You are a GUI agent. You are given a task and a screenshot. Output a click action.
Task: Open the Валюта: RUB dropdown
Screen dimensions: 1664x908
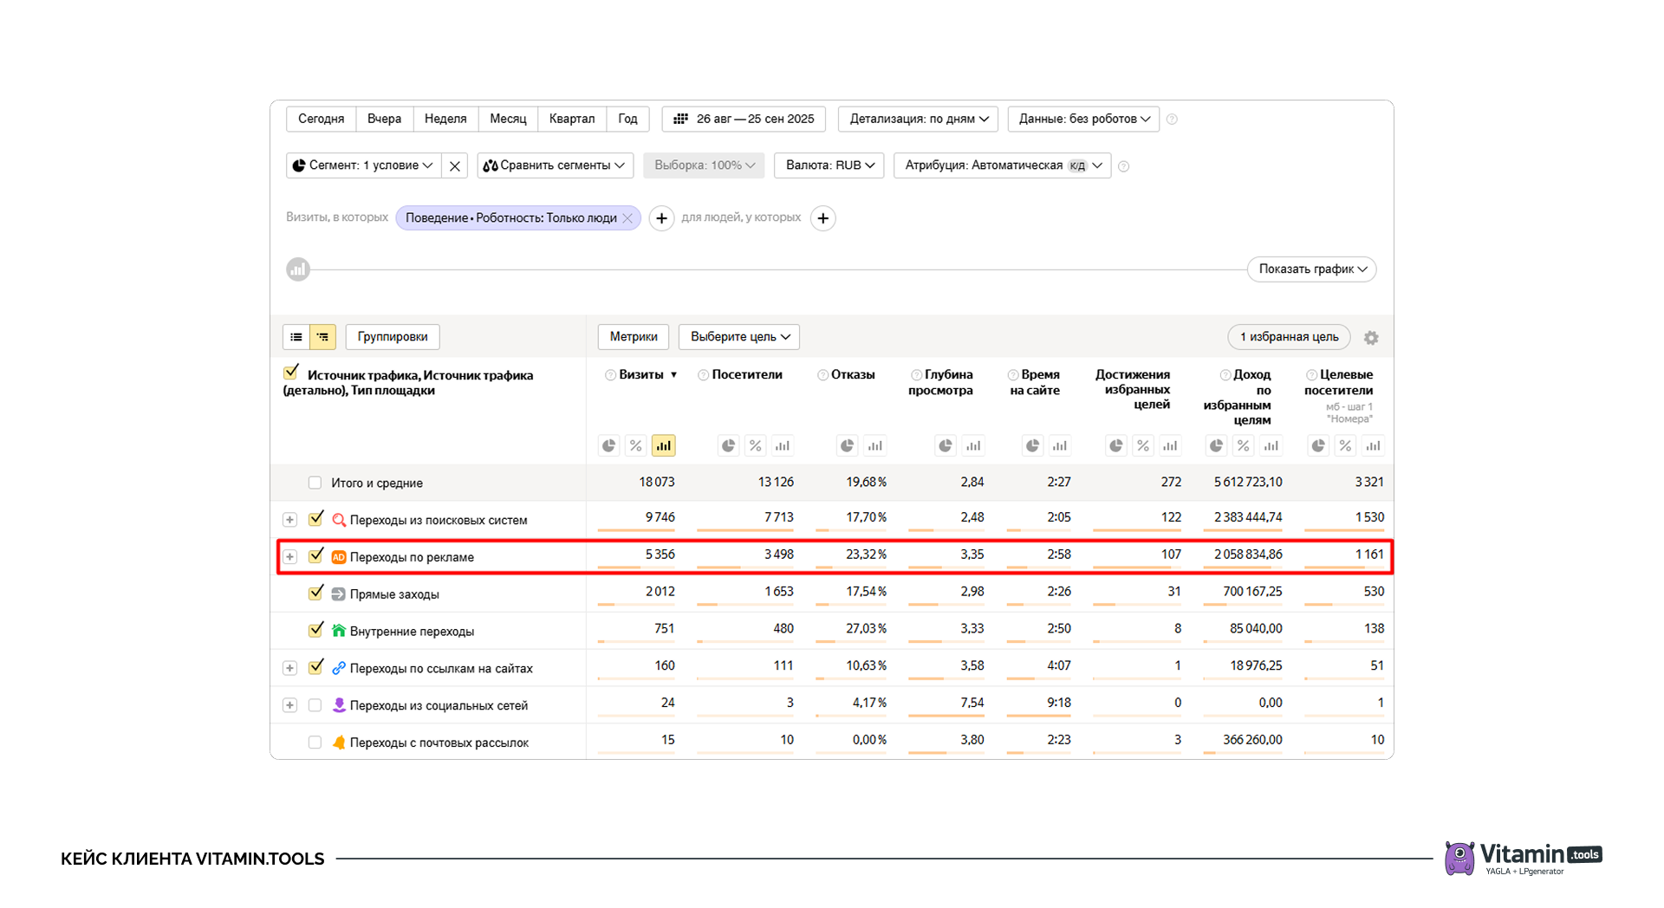(829, 165)
